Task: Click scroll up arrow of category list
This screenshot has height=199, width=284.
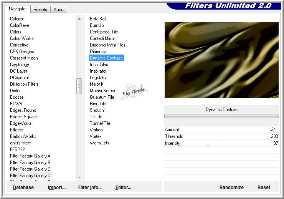Action: (79, 19)
